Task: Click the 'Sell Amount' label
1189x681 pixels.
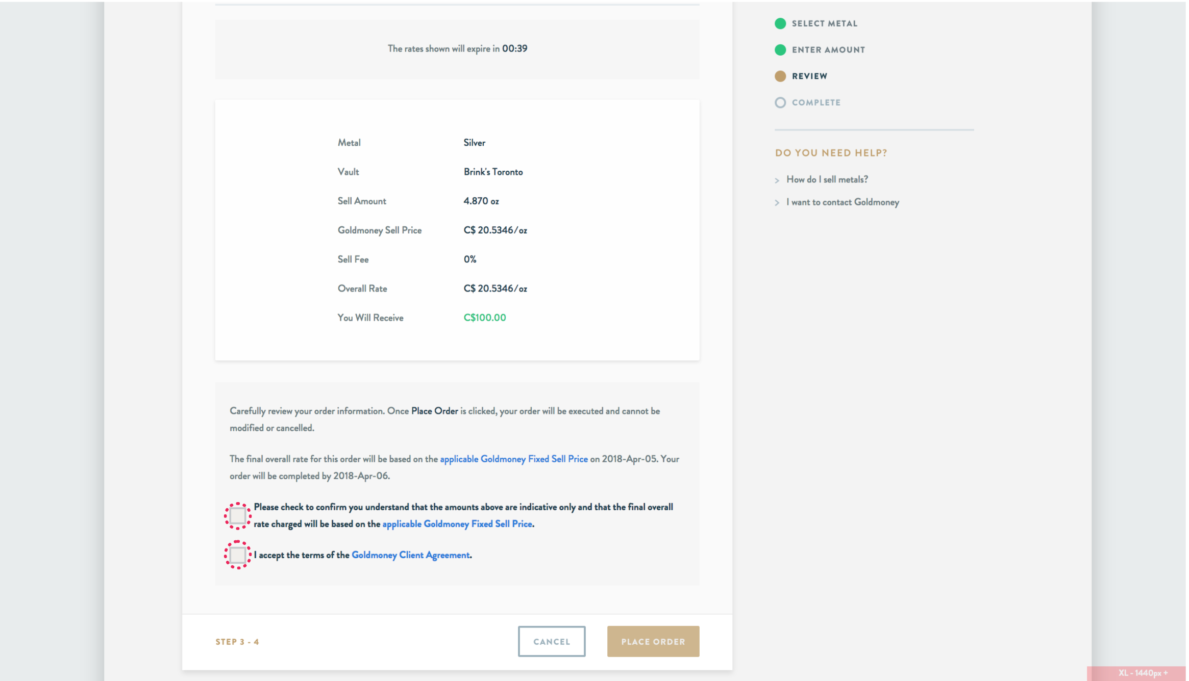Action: 362,201
